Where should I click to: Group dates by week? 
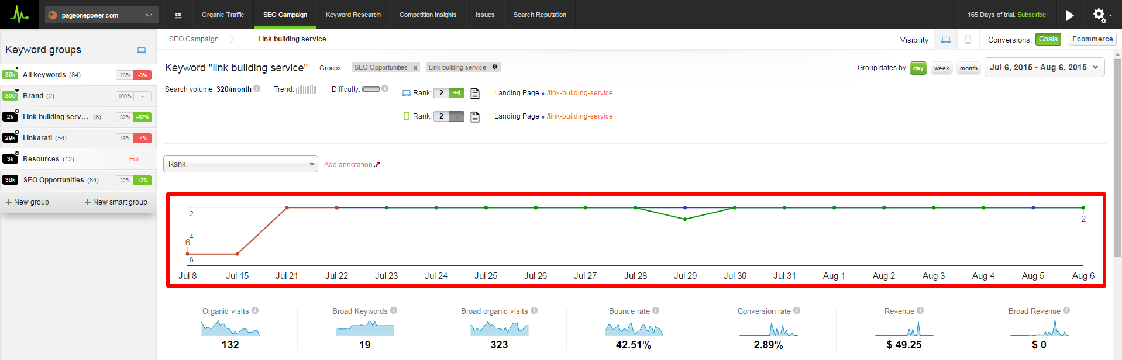941,68
